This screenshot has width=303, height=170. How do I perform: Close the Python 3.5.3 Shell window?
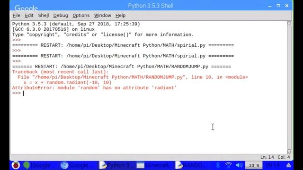287,6
